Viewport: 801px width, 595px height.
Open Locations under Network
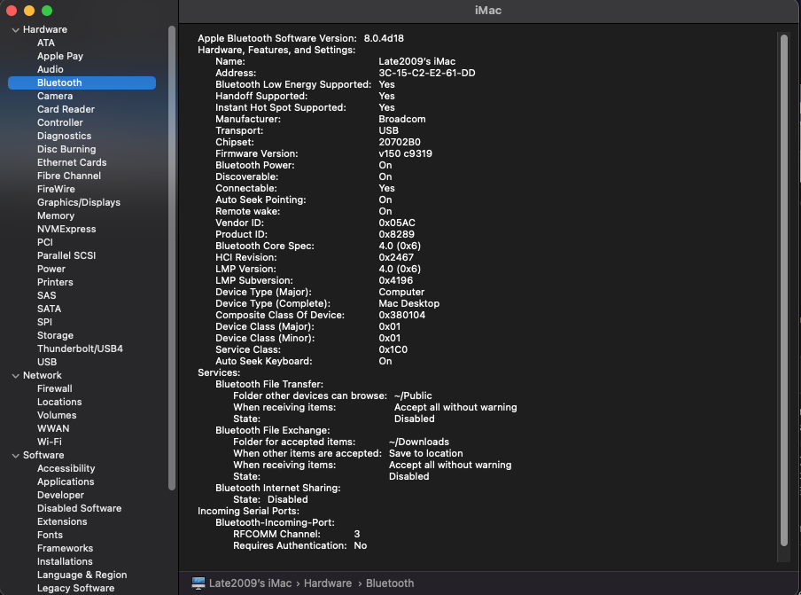click(59, 402)
